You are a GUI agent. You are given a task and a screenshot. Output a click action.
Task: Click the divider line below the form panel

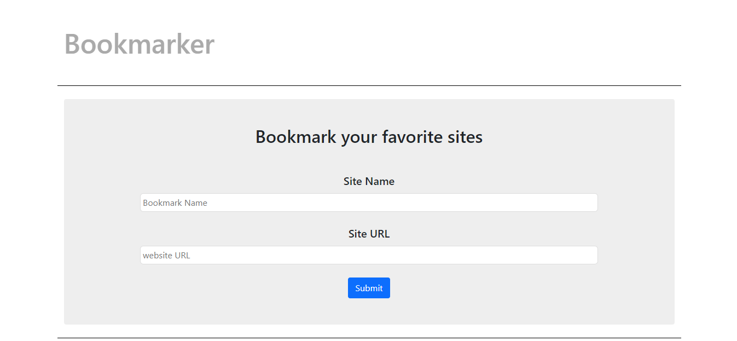coord(369,338)
